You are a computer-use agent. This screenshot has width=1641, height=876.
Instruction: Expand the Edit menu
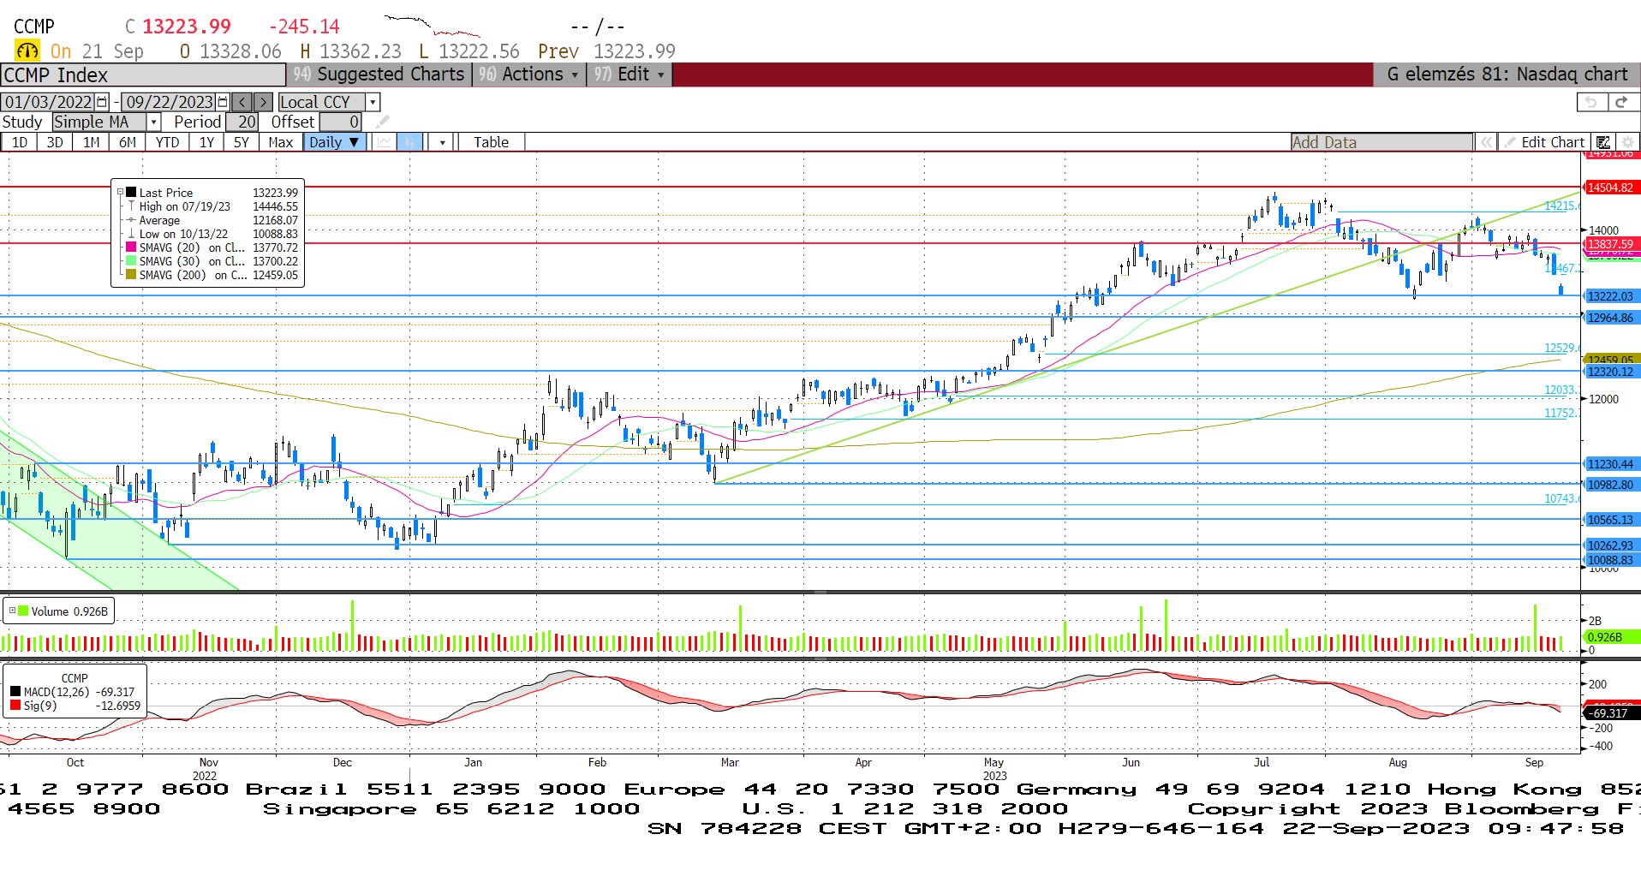tap(630, 74)
